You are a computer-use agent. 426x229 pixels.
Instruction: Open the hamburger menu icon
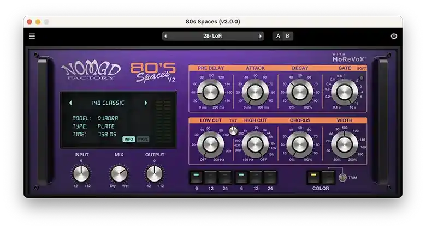[32, 36]
